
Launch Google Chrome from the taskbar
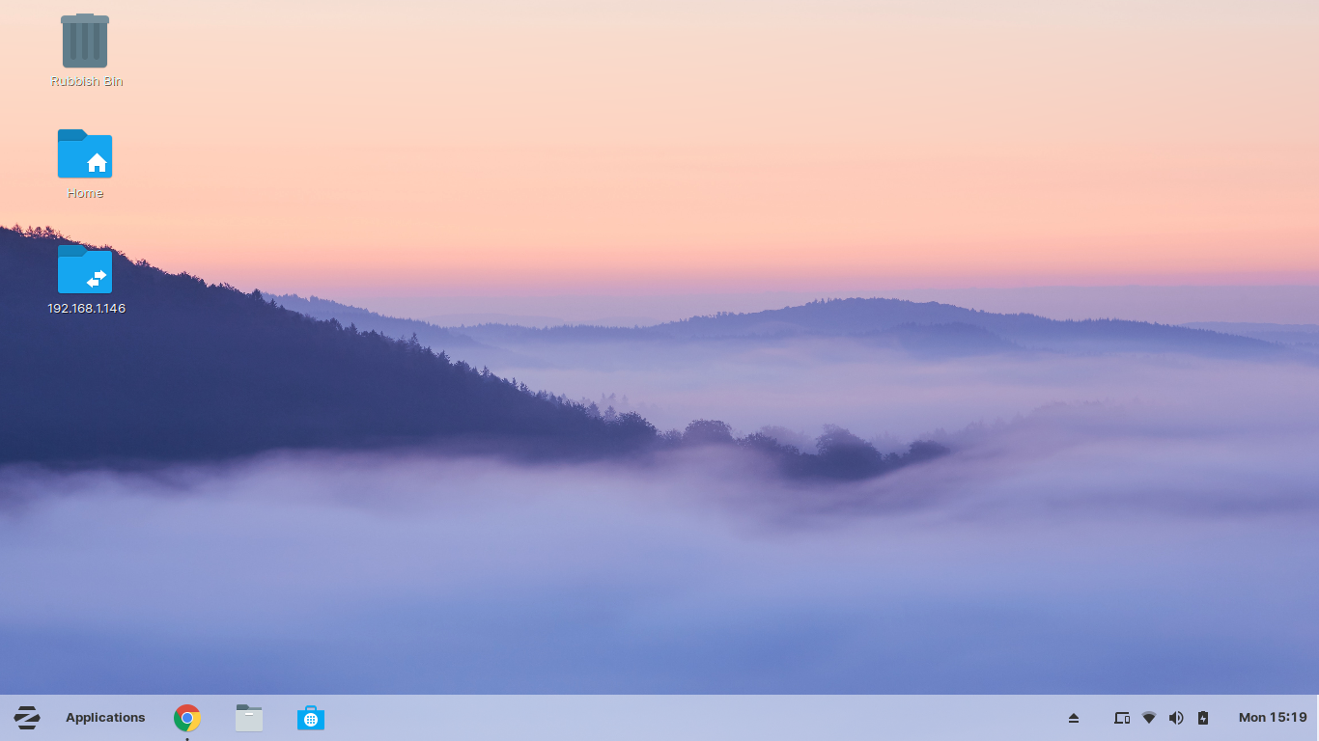[x=187, y=718]
